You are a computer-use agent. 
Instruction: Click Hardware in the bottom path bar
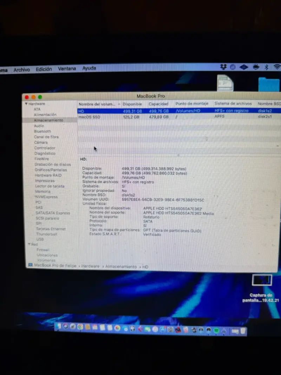(x=90, y=266)
